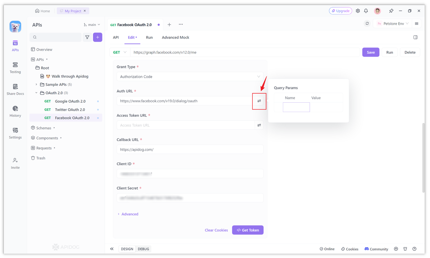Switch to the API tab
This screenshot has height=258, width=430.
(x=116, y=37)
